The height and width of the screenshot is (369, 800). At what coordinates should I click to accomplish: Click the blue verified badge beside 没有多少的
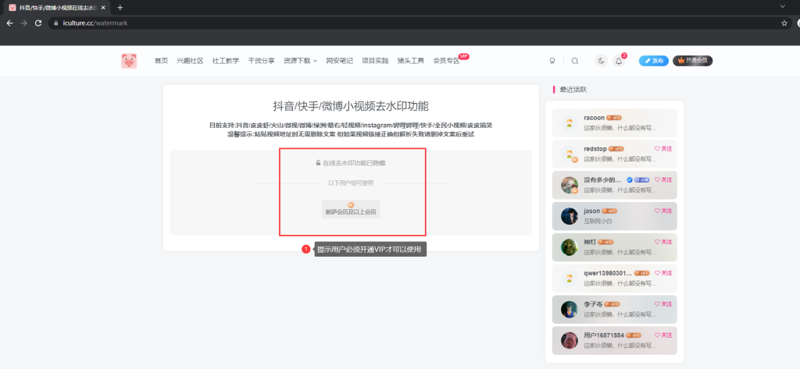(630, 179)
